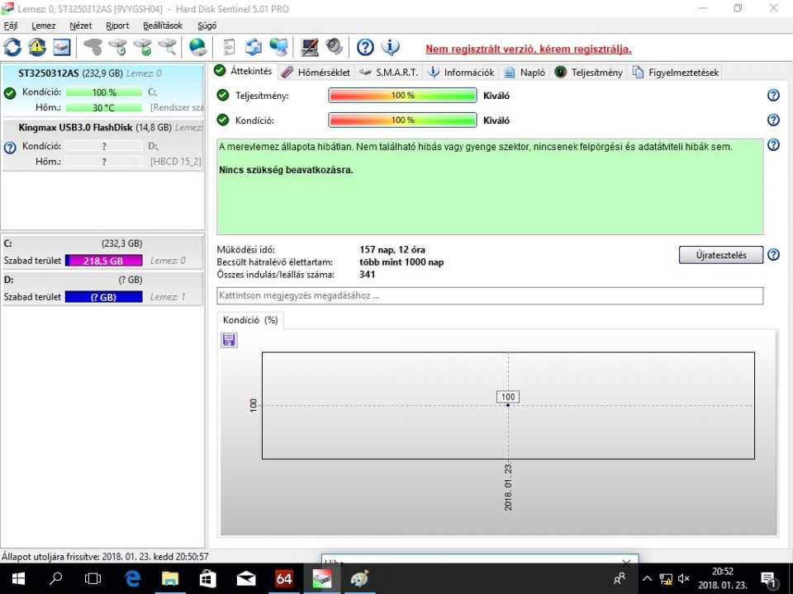Click the Teljesítmény 100 % progress bar
Viewport: 793px width, 594px height.
coord(402,95)
